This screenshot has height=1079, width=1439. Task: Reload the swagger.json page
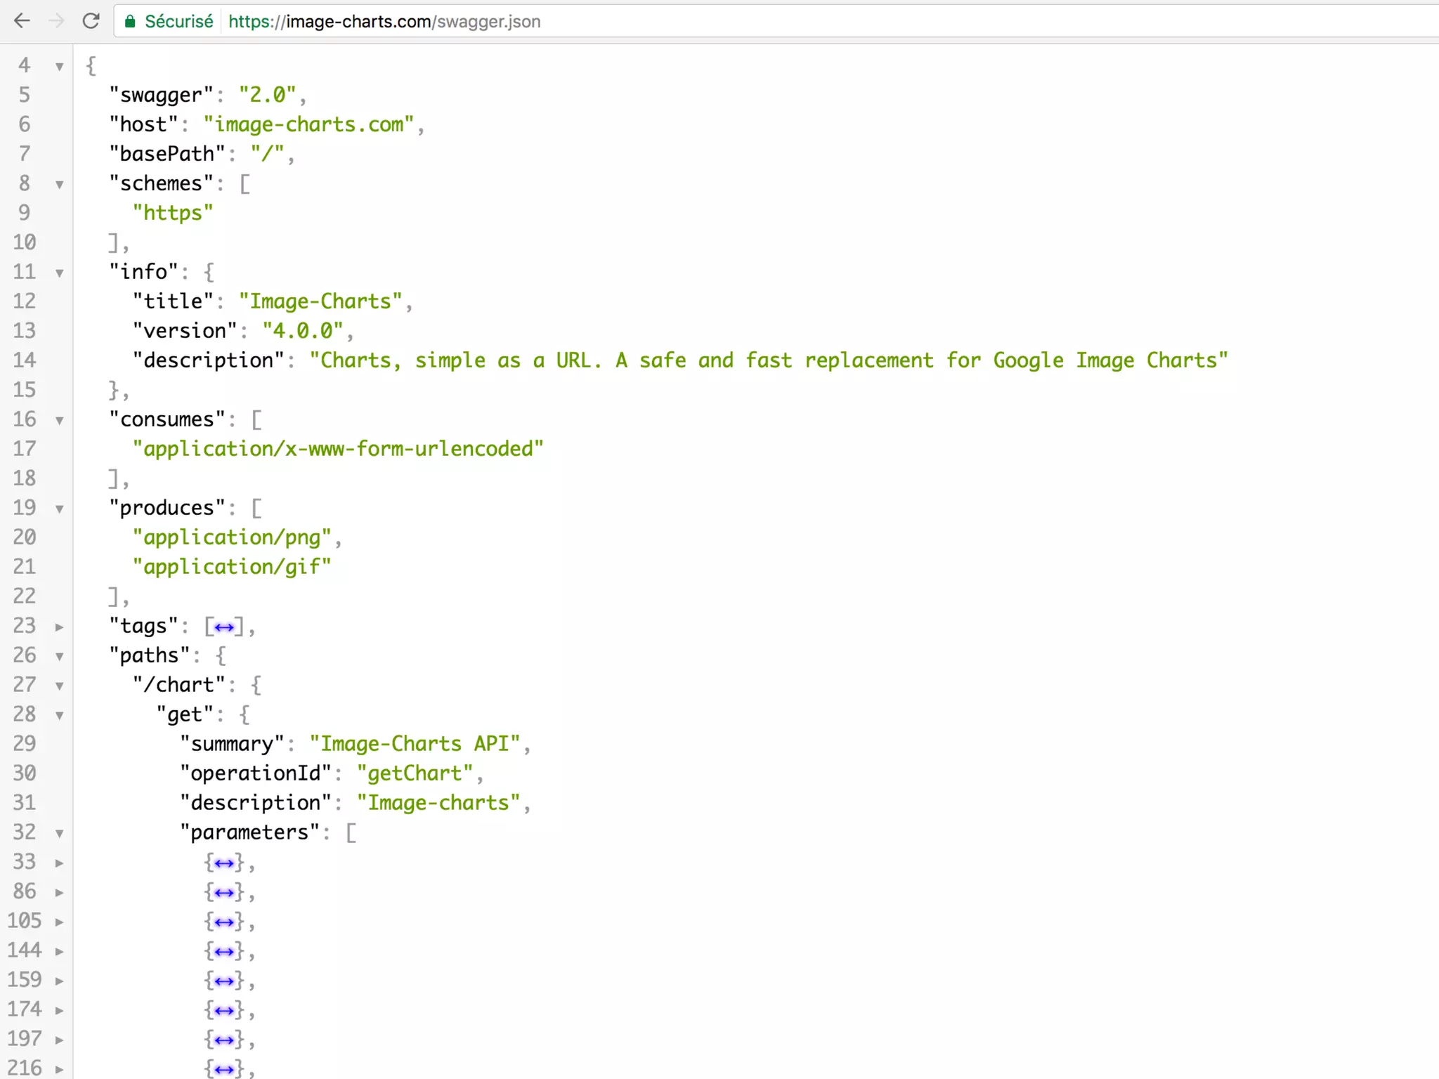coord(91,21)
